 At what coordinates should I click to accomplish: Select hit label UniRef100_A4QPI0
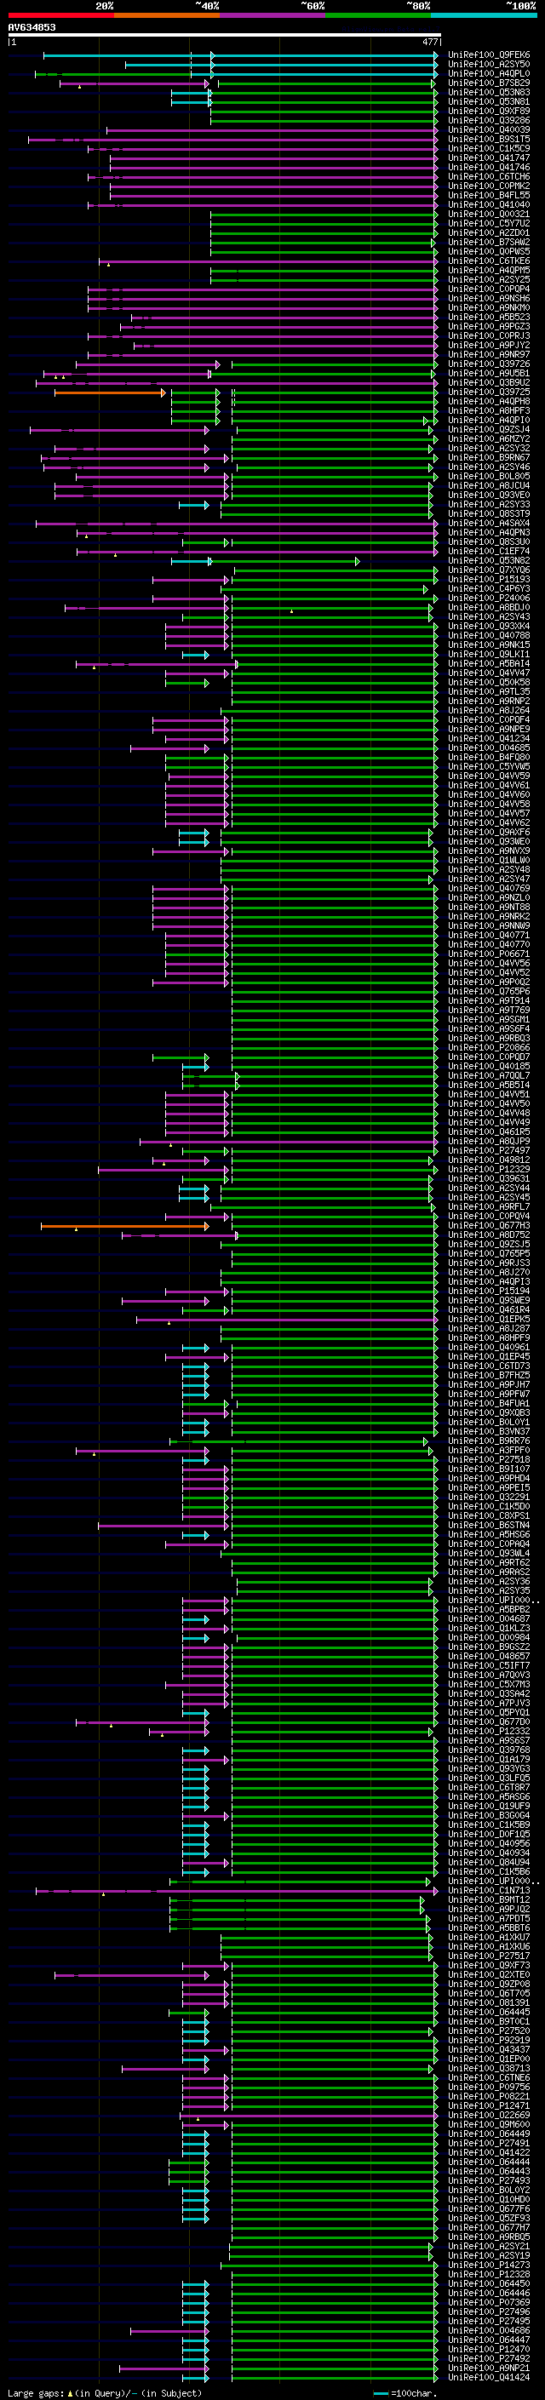click(x=489, y=421)
